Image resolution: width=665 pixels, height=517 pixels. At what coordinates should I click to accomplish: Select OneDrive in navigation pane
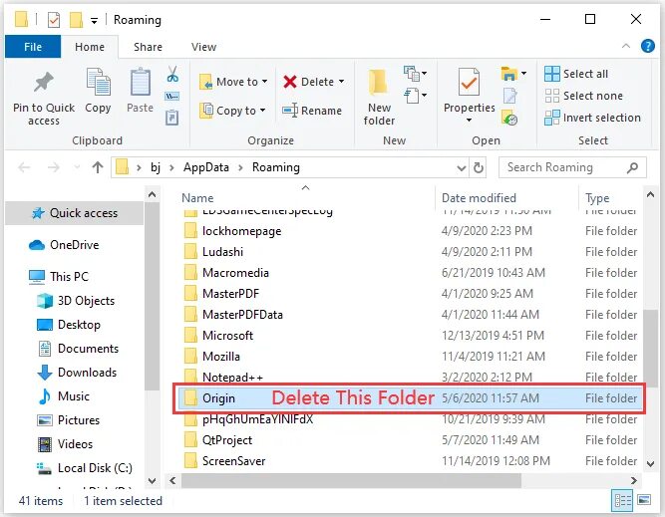click(x=64, y=245)
